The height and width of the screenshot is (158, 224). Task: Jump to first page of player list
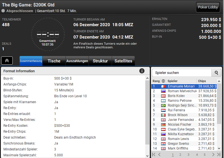pyautogui.click(x=154, y=154)
